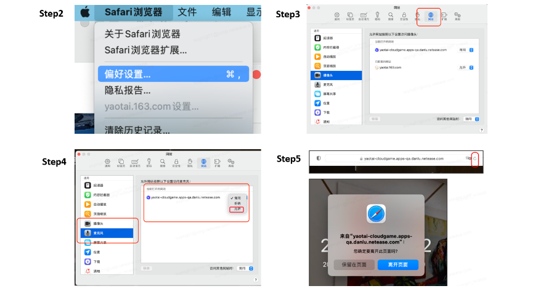This screenshot has width=546, height=291.
Task: Open the 密码 key tab in Step4 window
Action: coord(149,163)
